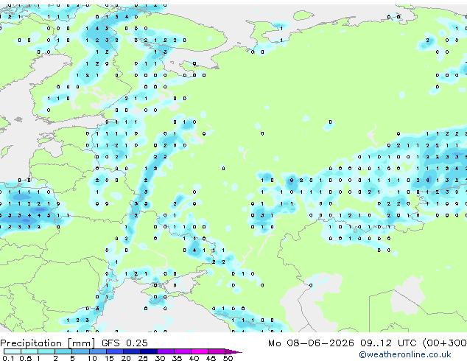
Task: Click the 1–2 mm legend swatch
Action: point(46,351)
